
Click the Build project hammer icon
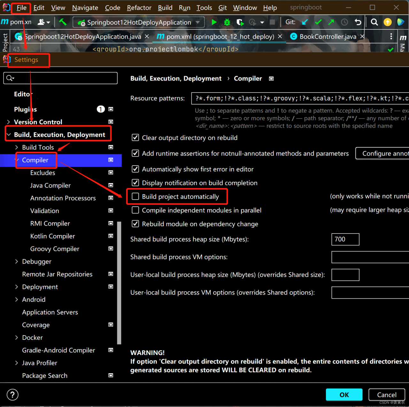63,22
